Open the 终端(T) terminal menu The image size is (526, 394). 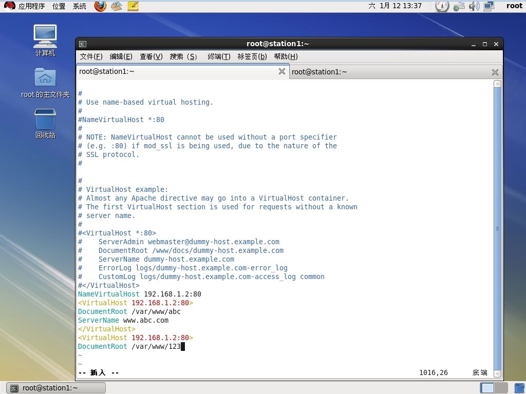pos(219,56)
